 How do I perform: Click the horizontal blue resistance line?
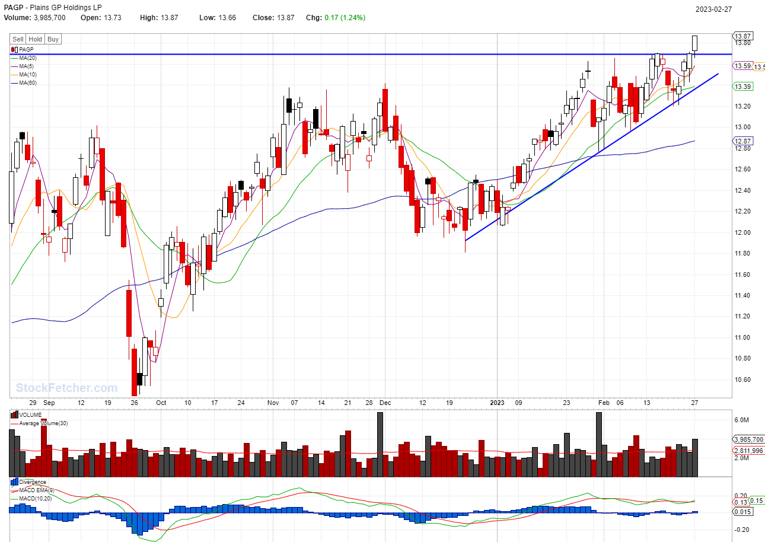(x=371, y=54)
